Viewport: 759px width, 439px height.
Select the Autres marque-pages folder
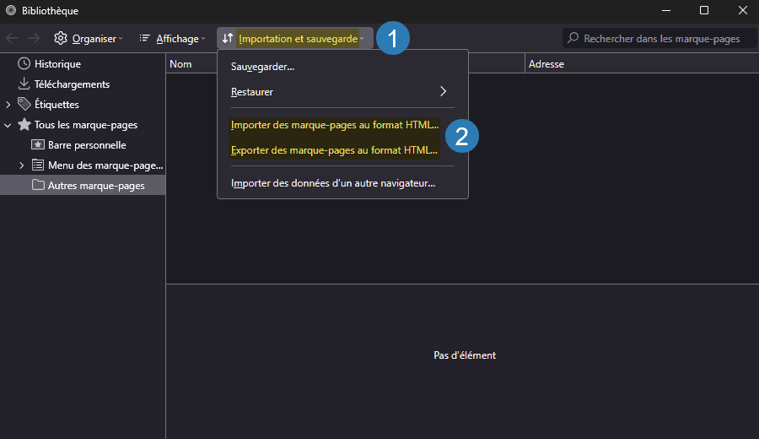[83, 185]
